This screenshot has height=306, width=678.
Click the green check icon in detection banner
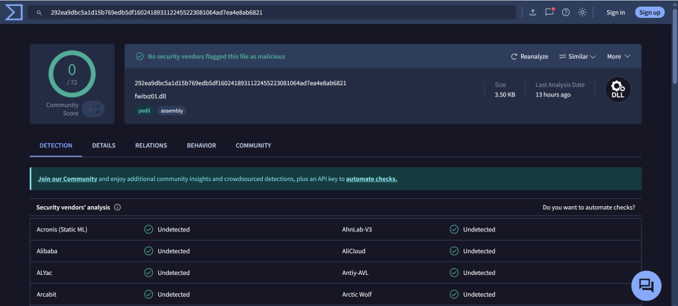pyautogui.click(x=139, y=57)
